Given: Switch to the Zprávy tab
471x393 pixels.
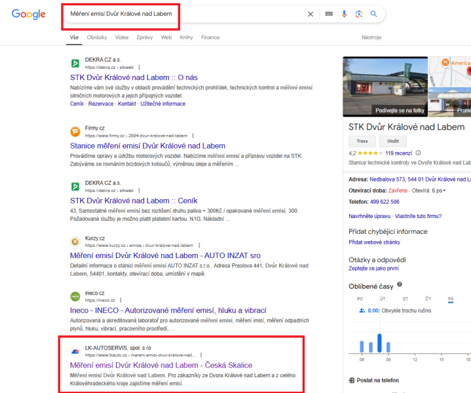Looking at the screenshot, I should tap(145, 37).
